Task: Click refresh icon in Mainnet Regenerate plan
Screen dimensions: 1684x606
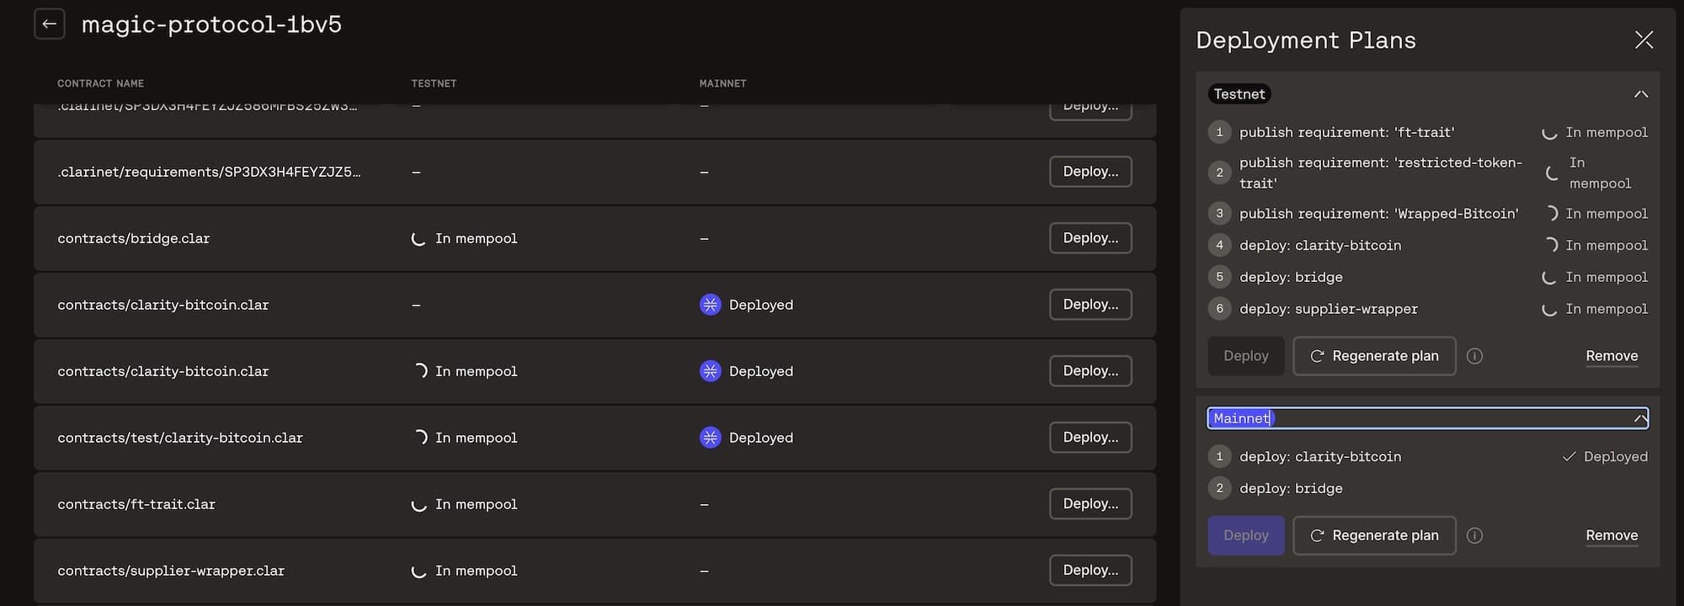Action: click(x=1317, y=535)
